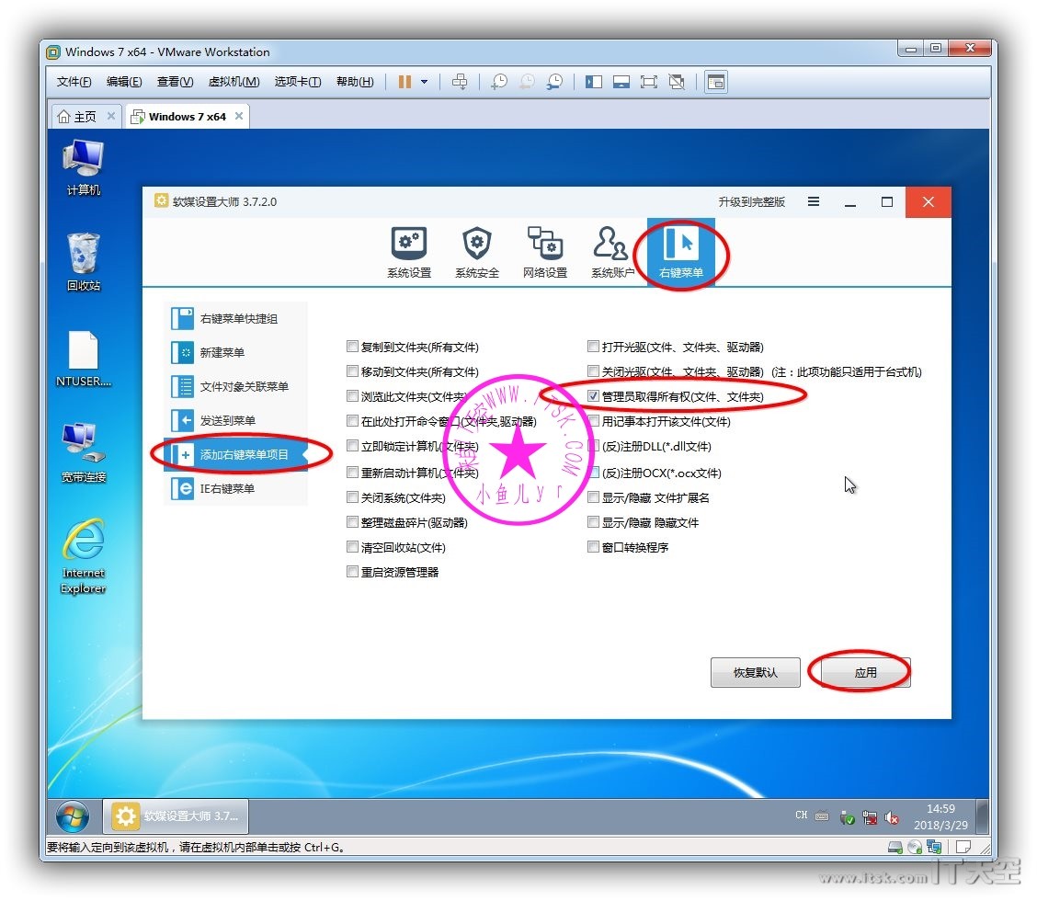The width and height of the screenshot is (1037, 901).
Task: Click the 升级到完整版 link
Action: pos(751,202)
